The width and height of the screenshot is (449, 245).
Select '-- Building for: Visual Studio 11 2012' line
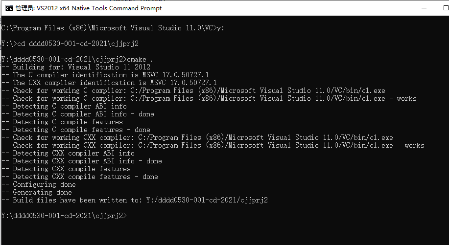tap(76, 67)
